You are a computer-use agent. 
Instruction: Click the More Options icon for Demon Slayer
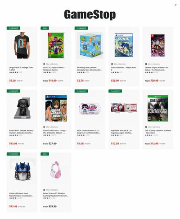coord(146,64)
